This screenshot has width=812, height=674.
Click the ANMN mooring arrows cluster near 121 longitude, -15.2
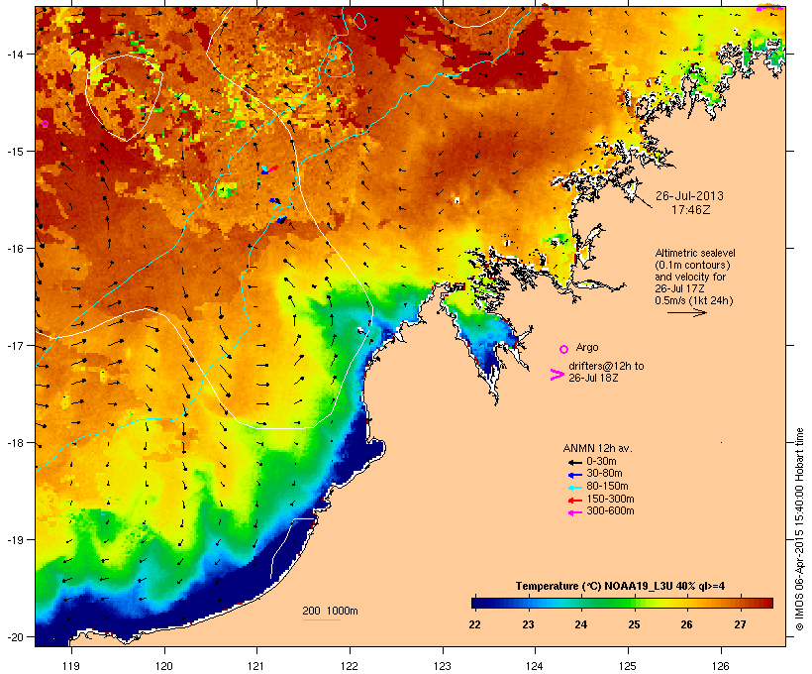pos(269,169)
